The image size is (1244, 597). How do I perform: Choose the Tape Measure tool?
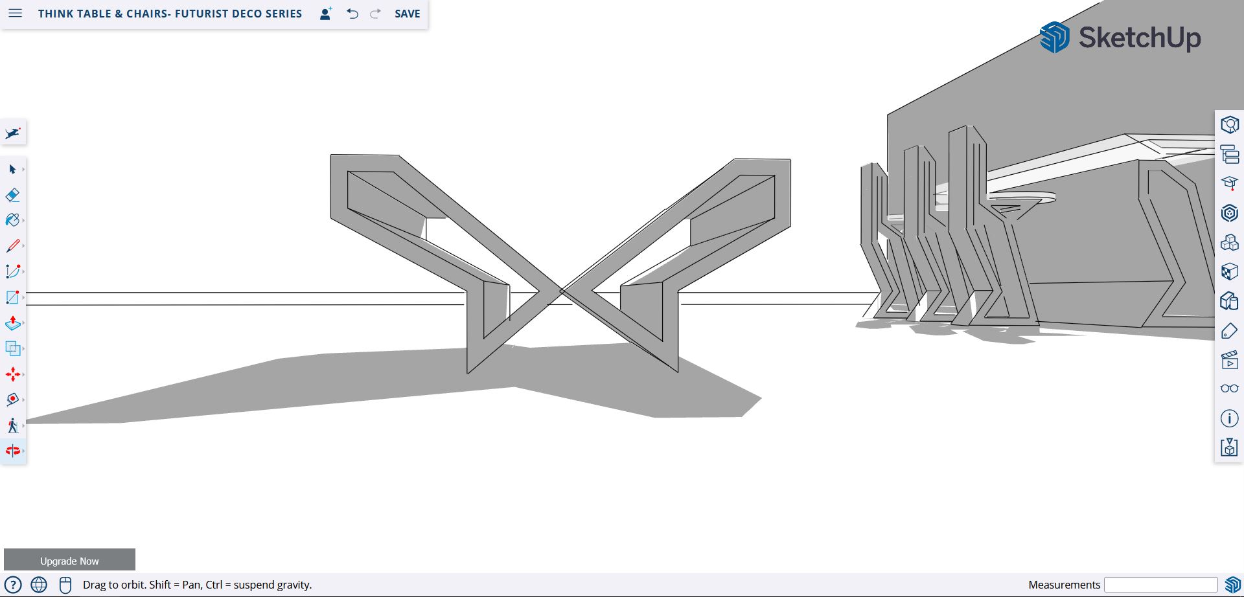tap(12, 400)
